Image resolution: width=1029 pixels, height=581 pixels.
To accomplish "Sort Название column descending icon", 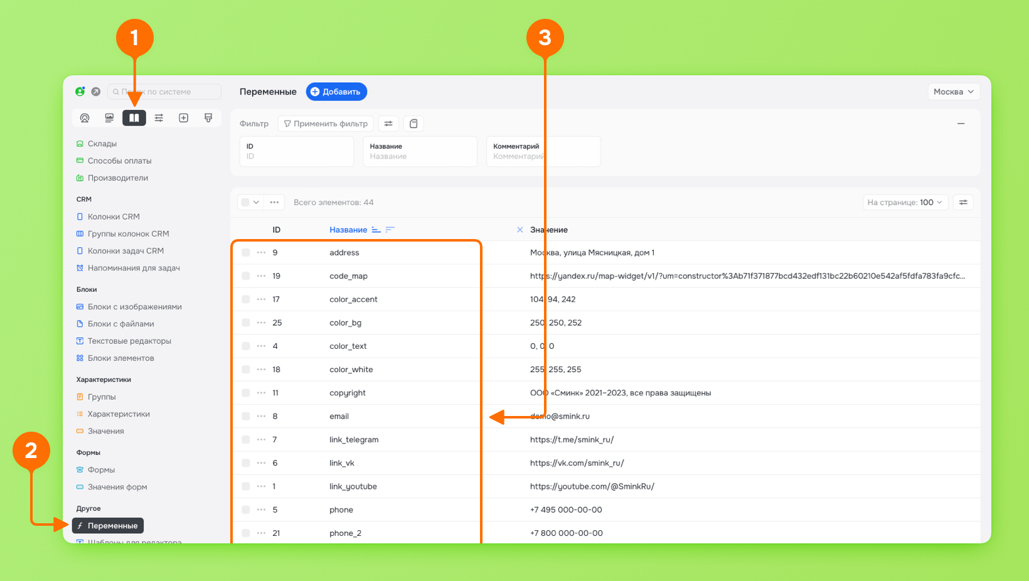I will [x=390, y=230].
